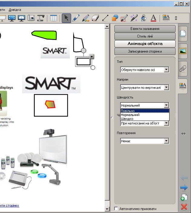Select the Lines tool
Screen dimensions: 191x213
point(105,18)
